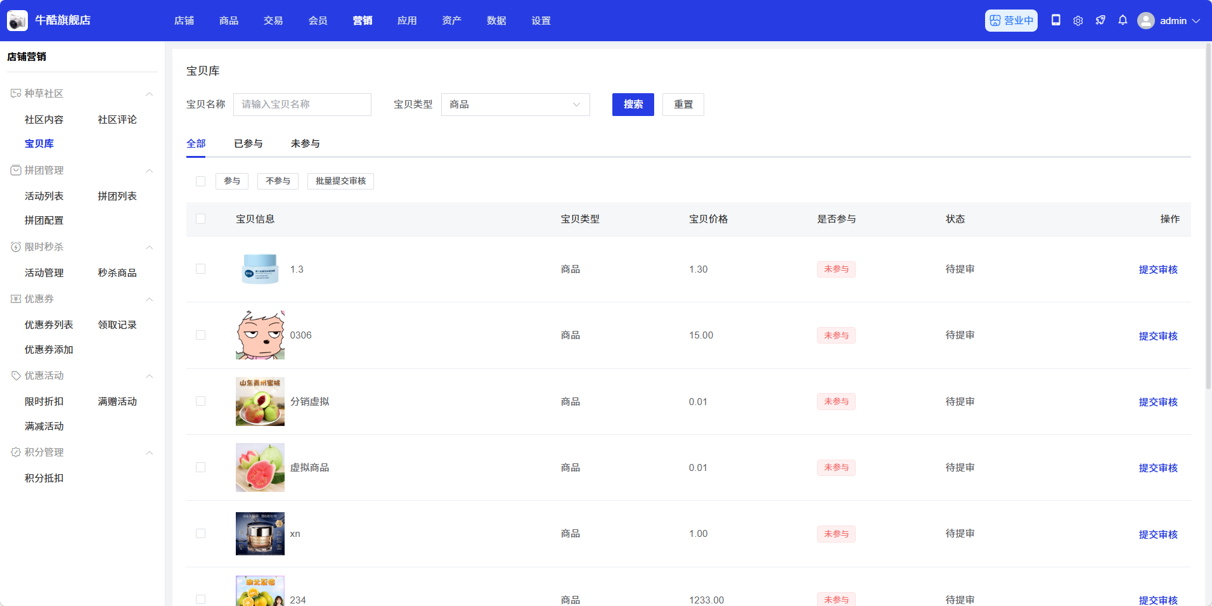Open notifications bell icon
1212x606 pixels.
coord(1123,20)
